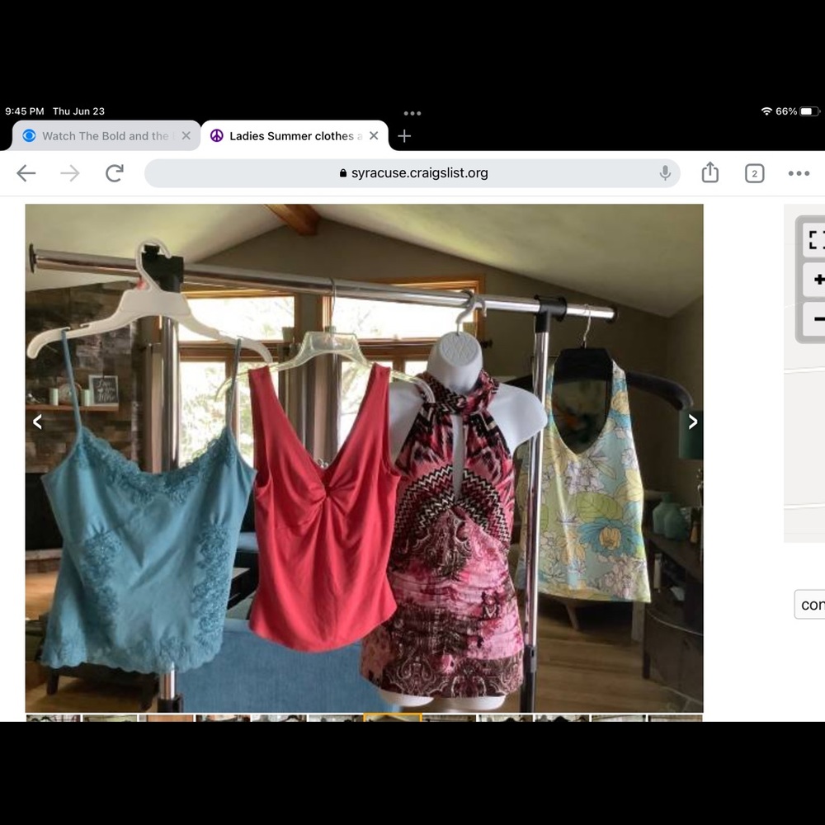Tap the Wi-Fi status icon

tap(766, 111)
